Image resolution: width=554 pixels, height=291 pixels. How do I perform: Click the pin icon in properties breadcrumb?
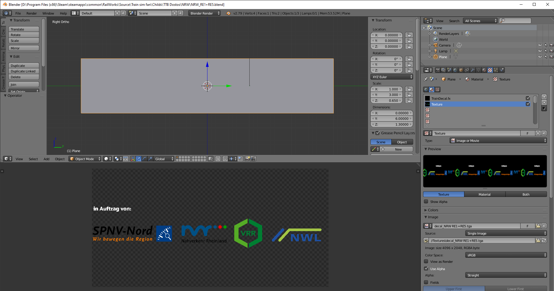(x=426, y=79)
